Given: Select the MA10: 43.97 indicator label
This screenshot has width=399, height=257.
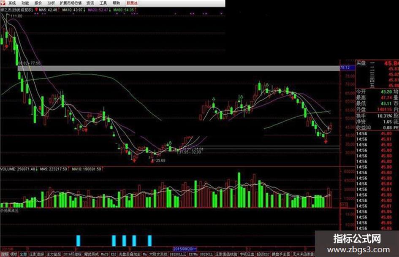Looking at the screenshot, I should [x=73, y=10].
